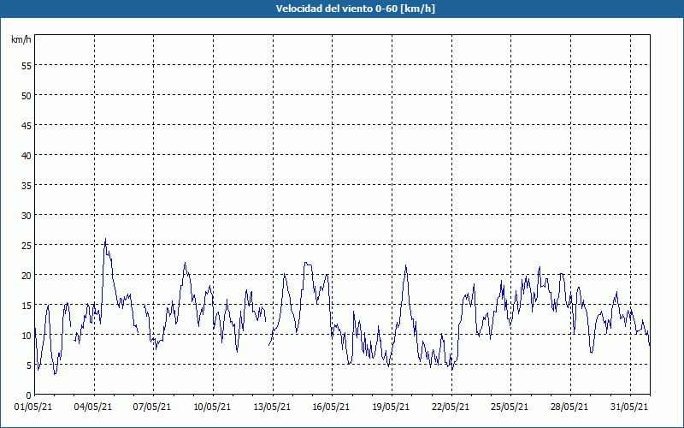Click the y-axis value 35

27,186
